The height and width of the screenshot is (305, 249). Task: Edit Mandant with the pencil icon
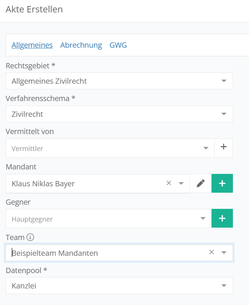click(x=201, y=183)
